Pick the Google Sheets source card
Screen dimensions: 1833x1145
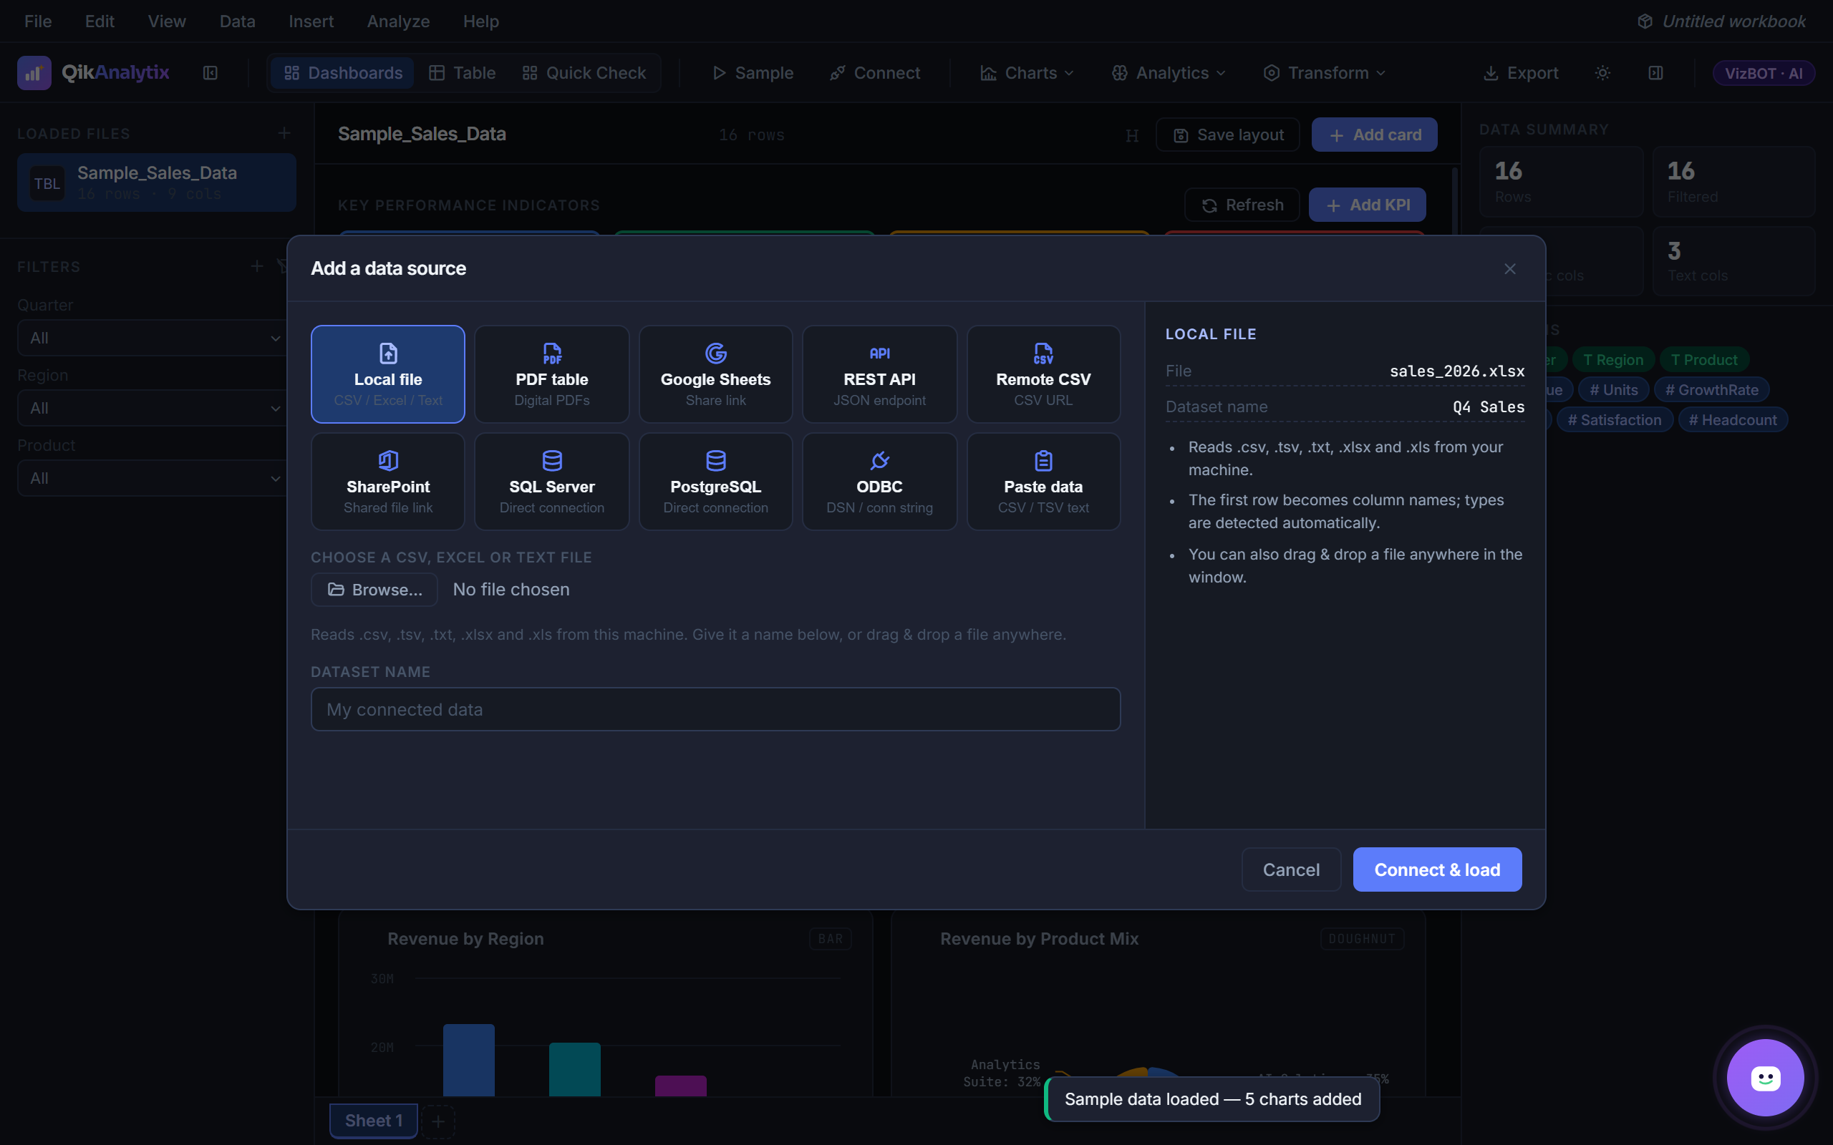[716, 374]
